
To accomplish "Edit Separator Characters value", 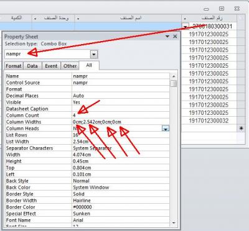I will pyautogui.click(x=121, y=148).
